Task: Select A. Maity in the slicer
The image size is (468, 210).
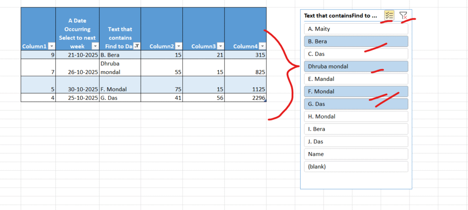Action: pos(356,29)
